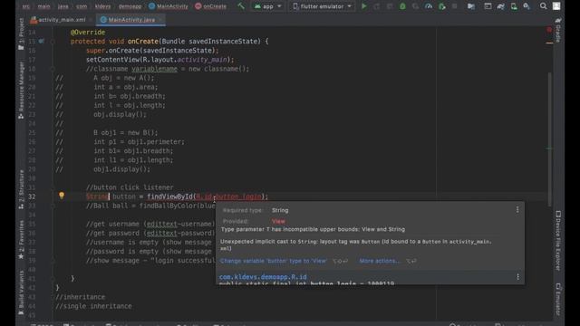Click the override gutter icon on line 15
This screenshot has height=326, width=580.
42,42
